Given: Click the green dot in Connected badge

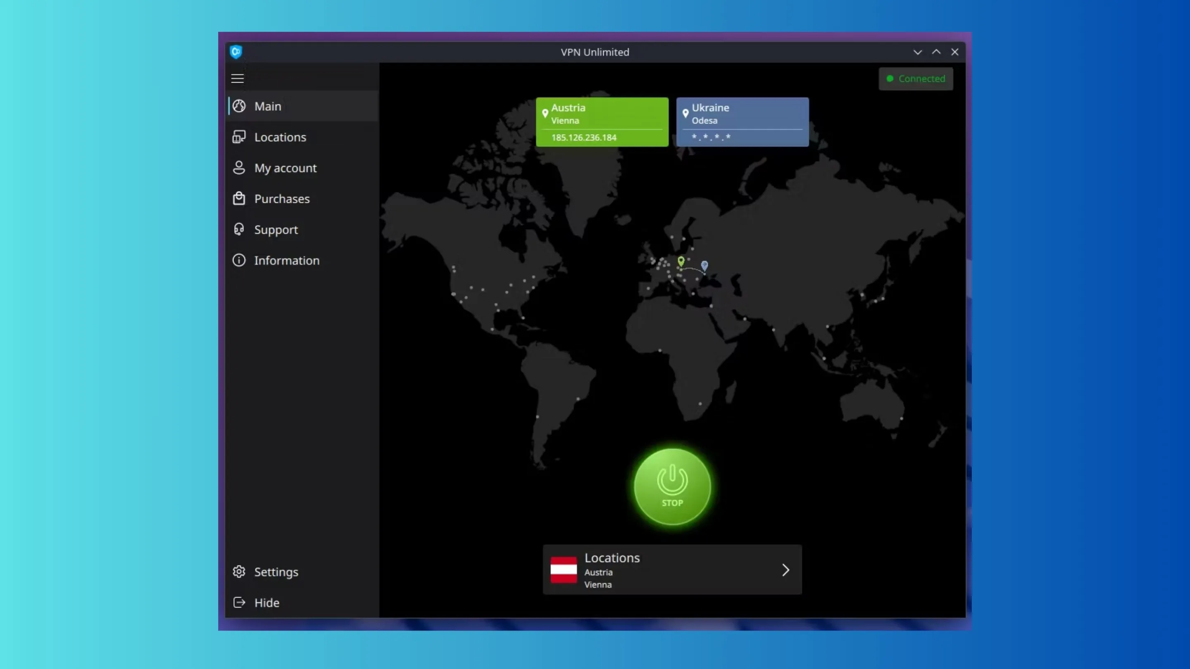Looking at the screenshot, I should 890,78.
